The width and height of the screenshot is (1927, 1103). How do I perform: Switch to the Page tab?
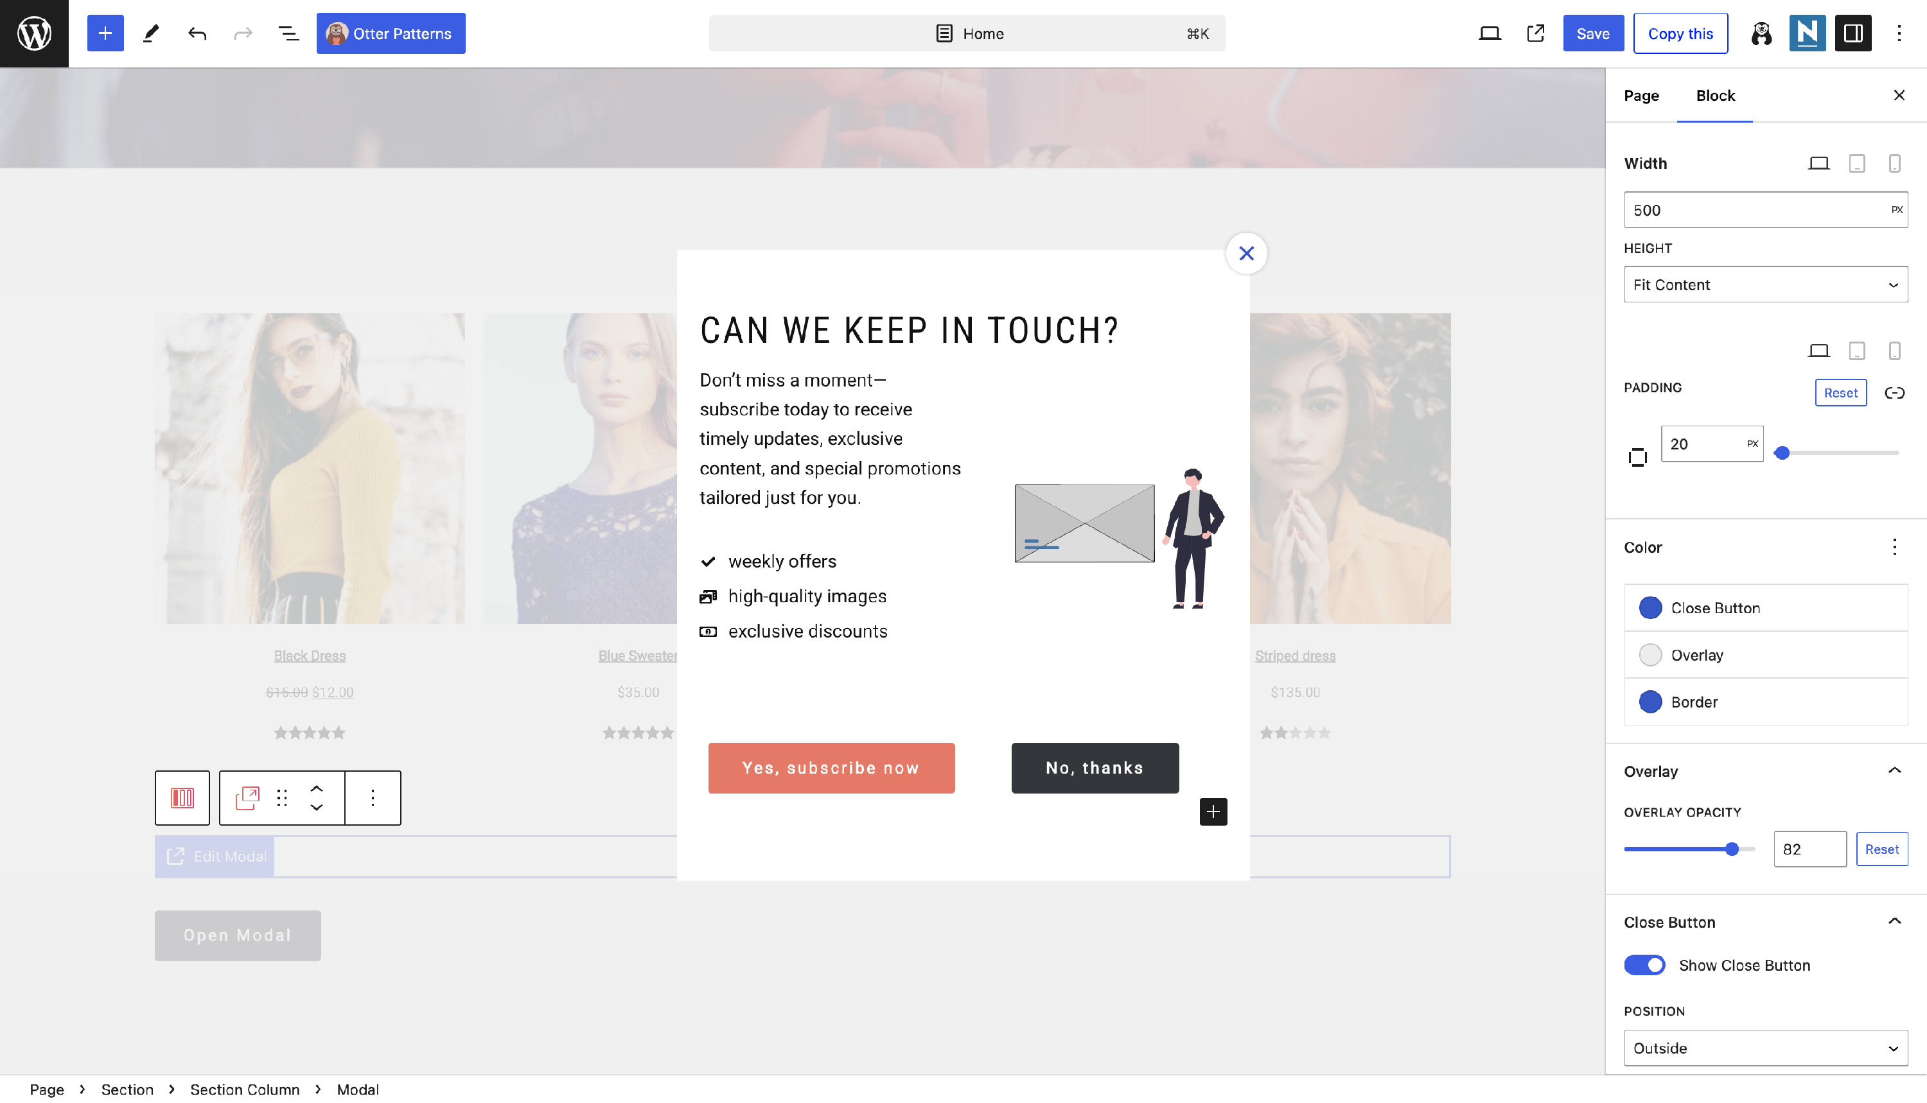[1641, 96]
